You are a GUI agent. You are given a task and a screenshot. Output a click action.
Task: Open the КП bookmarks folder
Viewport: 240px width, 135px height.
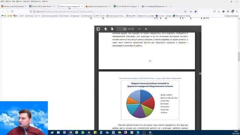21,16
